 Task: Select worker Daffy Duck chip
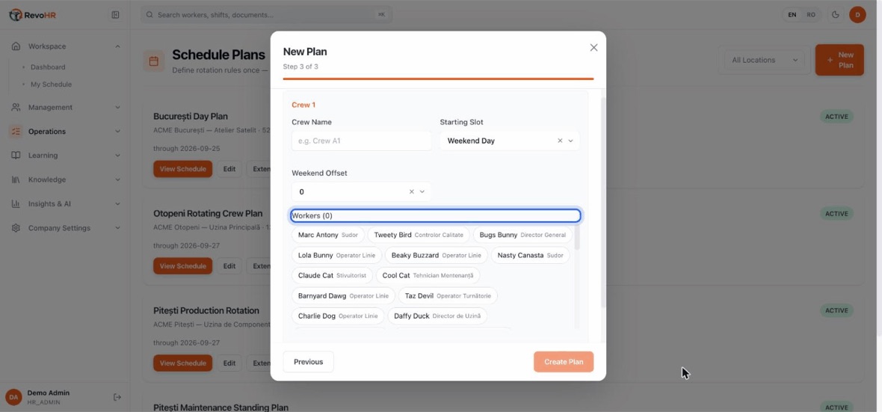pos(437,316)
